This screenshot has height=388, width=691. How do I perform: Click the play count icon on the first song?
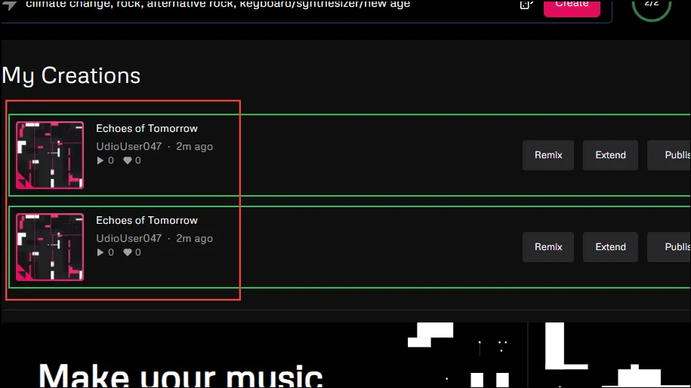tap(100, 160)
